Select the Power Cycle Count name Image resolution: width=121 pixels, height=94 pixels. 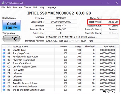click(22, 63)
